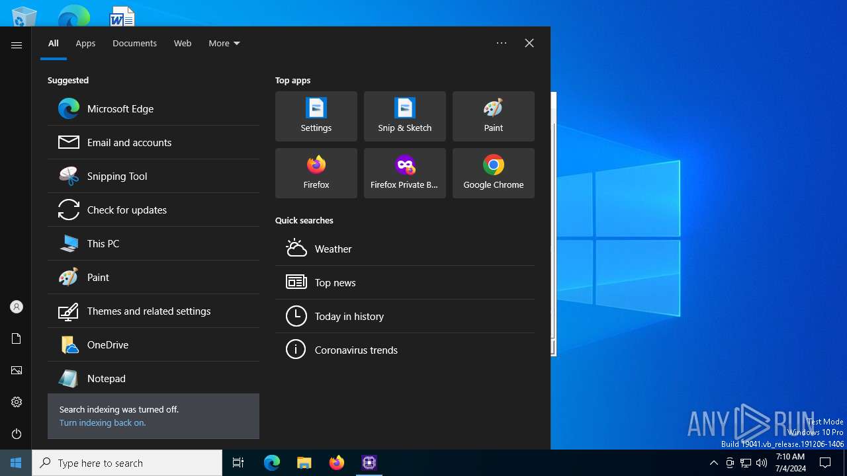Filter by pictures icon in sidebar

[17, 370]
